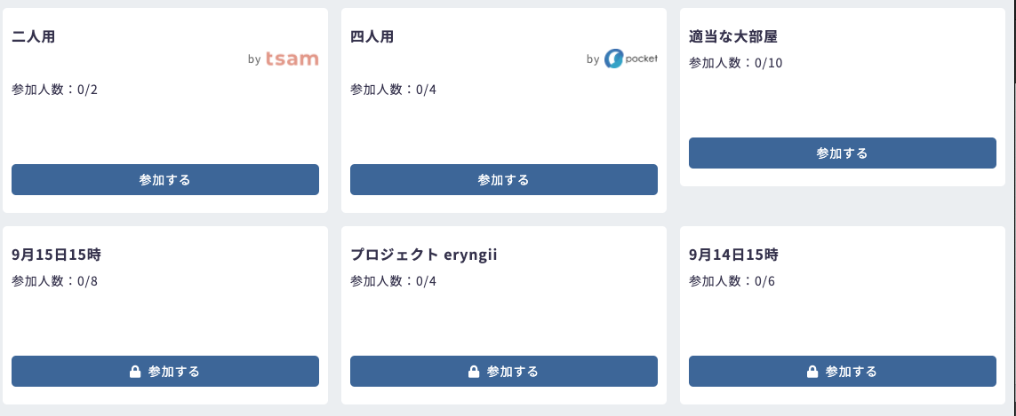Click the 参加人数 0/6 text
1016x416 pixels.
click(x=732, y=281)
